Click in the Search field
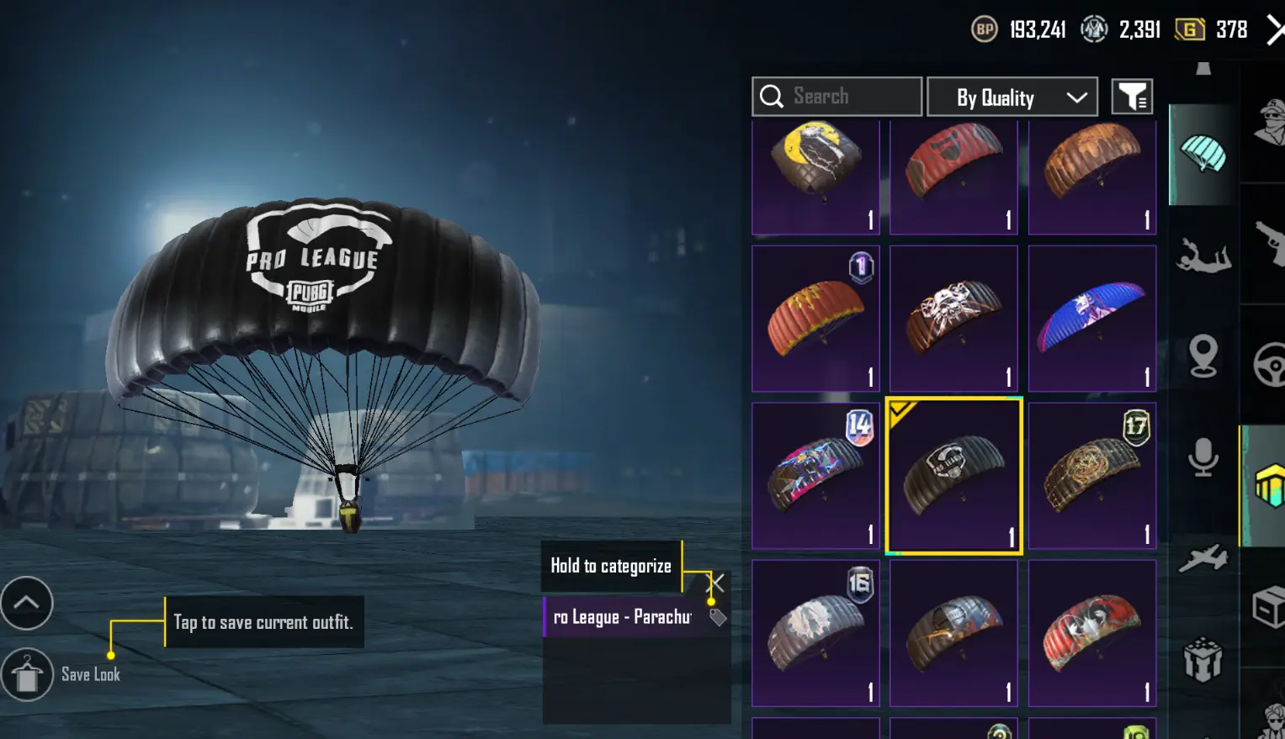This screenshot has width=1285, height=739. (836, 97)
